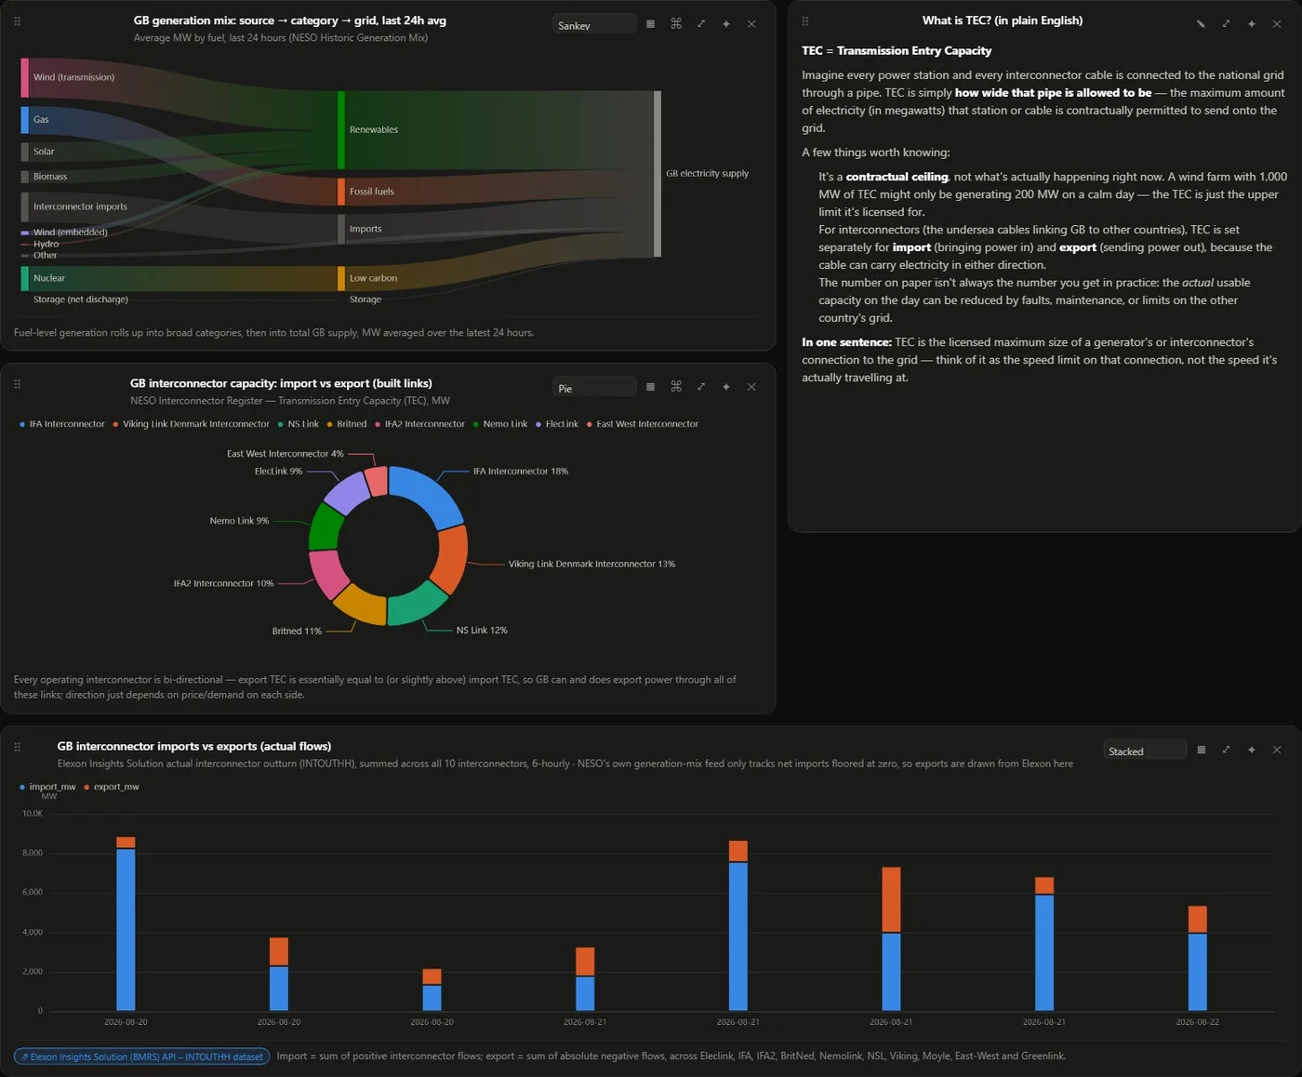The height and width of the screenshot is (1077, 1302).
Task: Grab the drag handle of the actual flows panel
Action: (x=17, y=746)
